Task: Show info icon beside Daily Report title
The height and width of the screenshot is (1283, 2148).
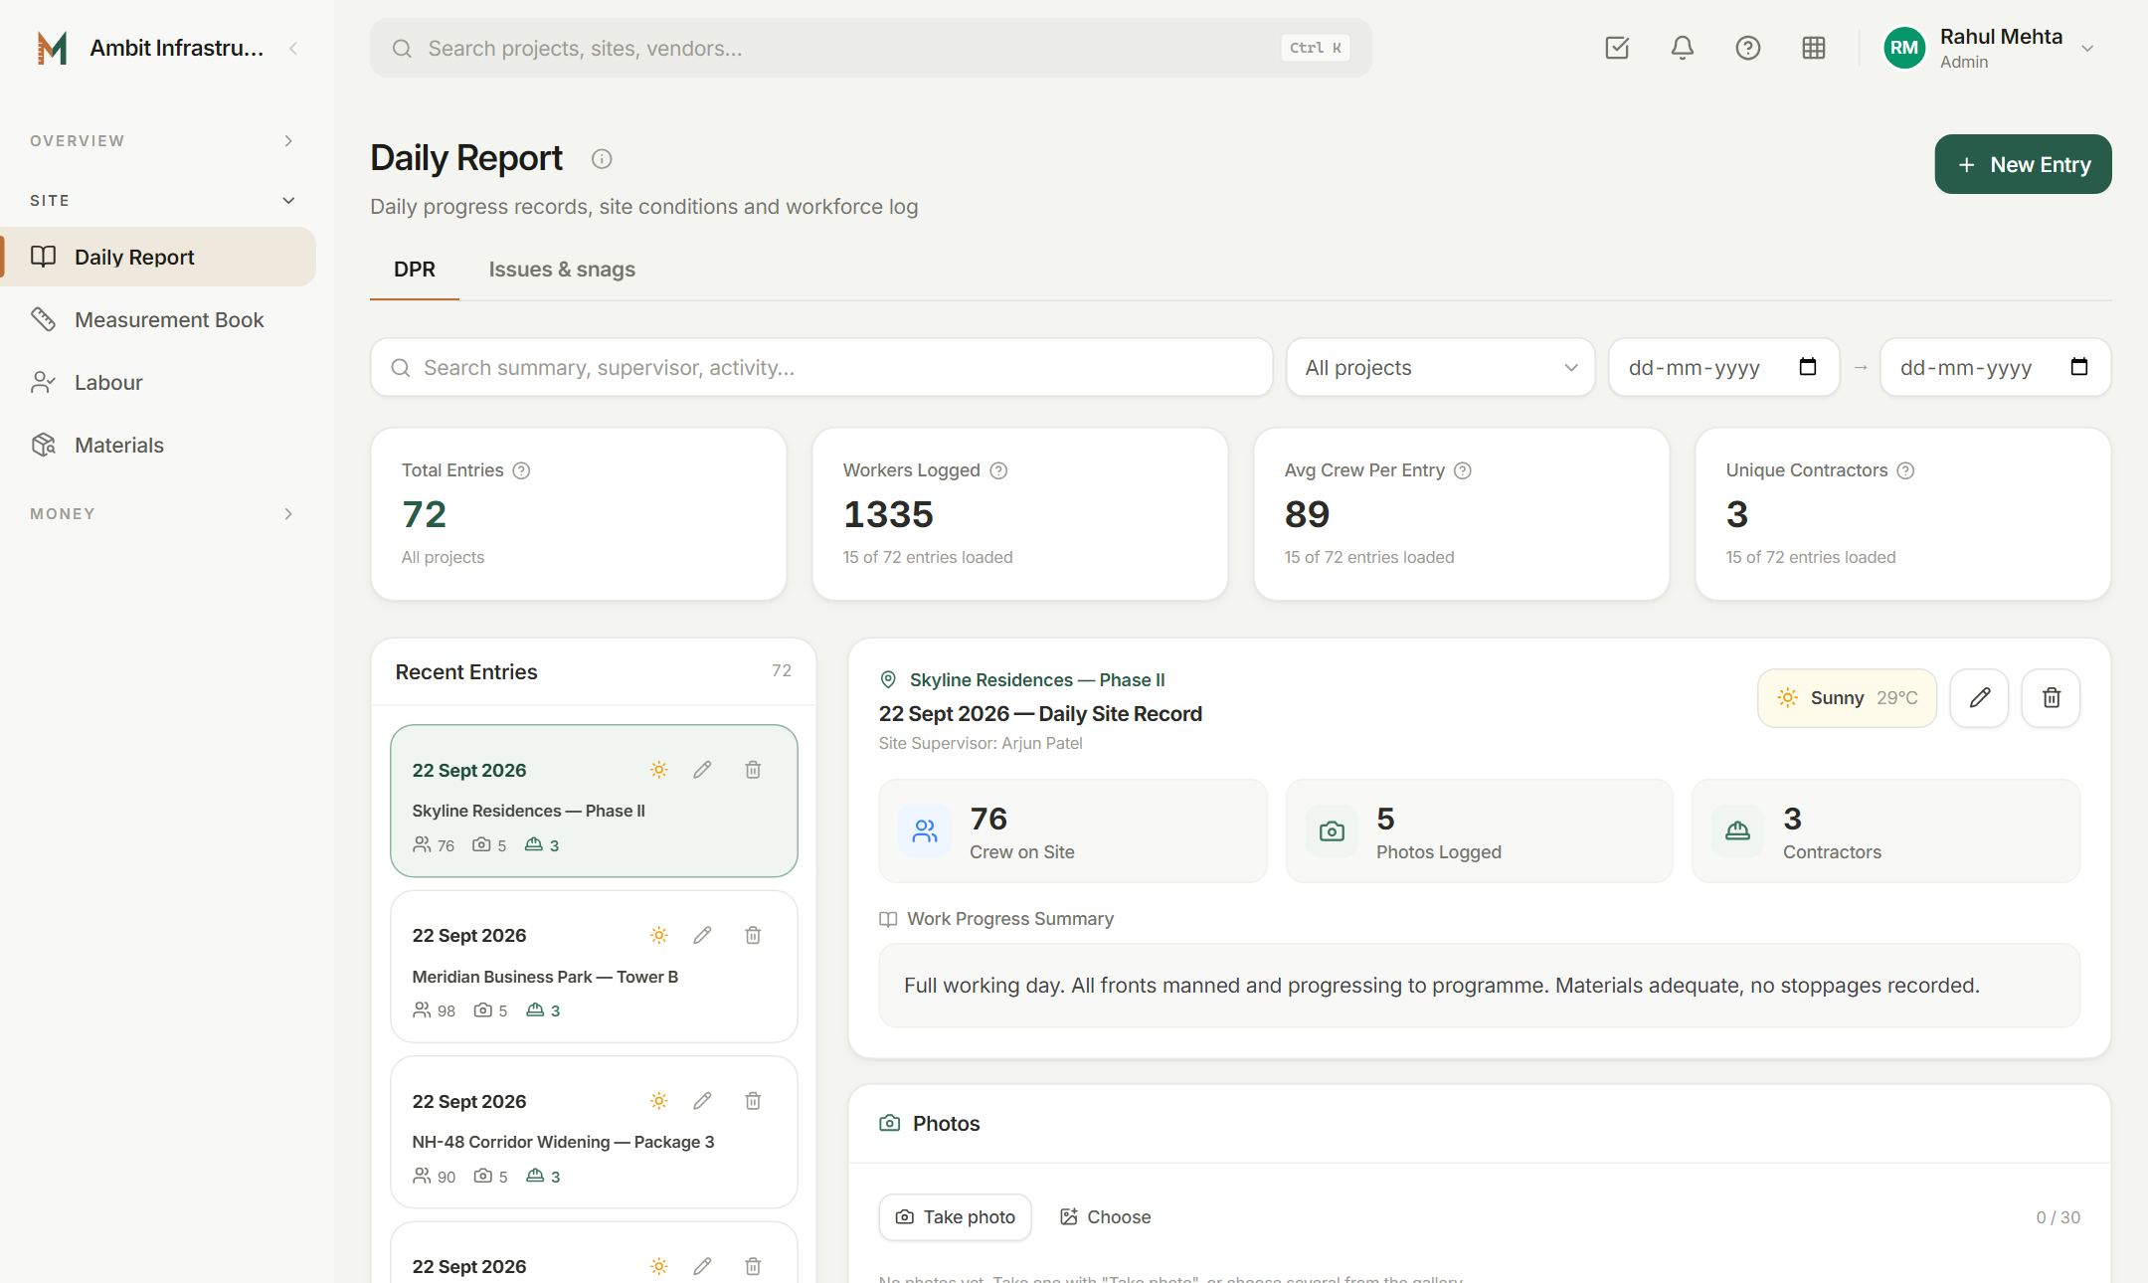Action: coord(602,158)
